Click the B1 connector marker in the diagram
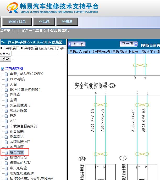This screenshot has height=180, width=160. point(123,158)
